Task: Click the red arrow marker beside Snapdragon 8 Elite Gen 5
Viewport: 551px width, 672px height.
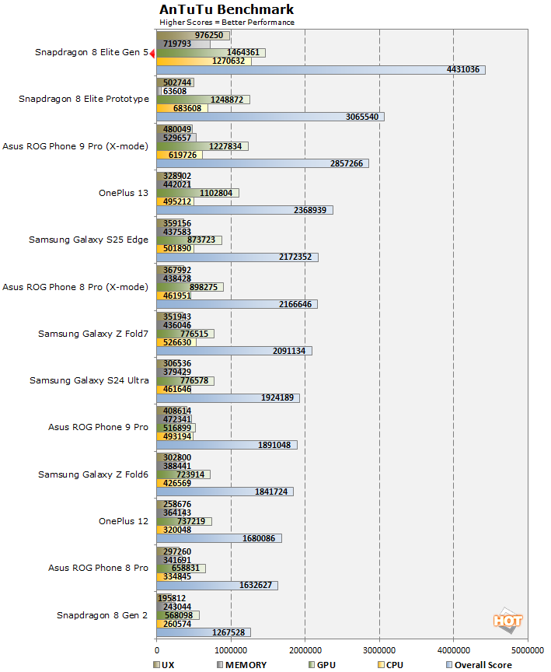Action: point(152,53)
